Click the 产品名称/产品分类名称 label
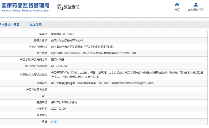Image resolution: width=209 pixels, height=128 pixels. point(33,60)
